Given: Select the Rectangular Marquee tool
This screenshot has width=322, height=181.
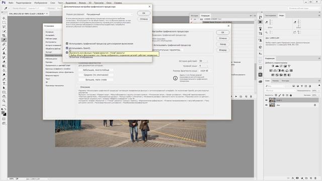Looking at the screenshot, I should coord(4,22).
